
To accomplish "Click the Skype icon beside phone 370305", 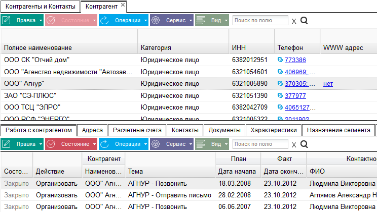I will (280, 83).
